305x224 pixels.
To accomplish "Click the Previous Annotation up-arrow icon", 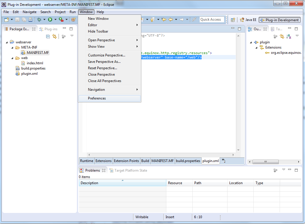I will (x=153, y=19).
